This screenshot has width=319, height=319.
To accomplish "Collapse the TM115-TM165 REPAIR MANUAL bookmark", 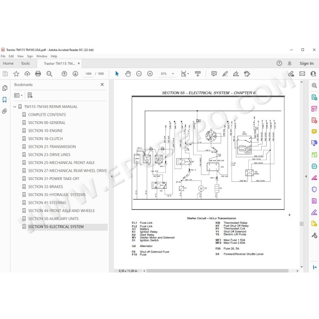I will point(15,107).
